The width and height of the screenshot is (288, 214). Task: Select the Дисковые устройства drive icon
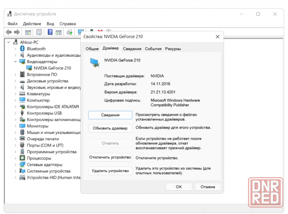22,81
